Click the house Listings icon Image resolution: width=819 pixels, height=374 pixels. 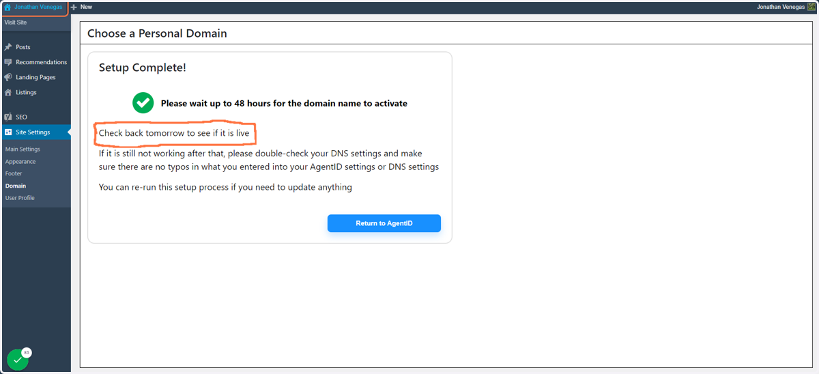[x=8, y=92]
